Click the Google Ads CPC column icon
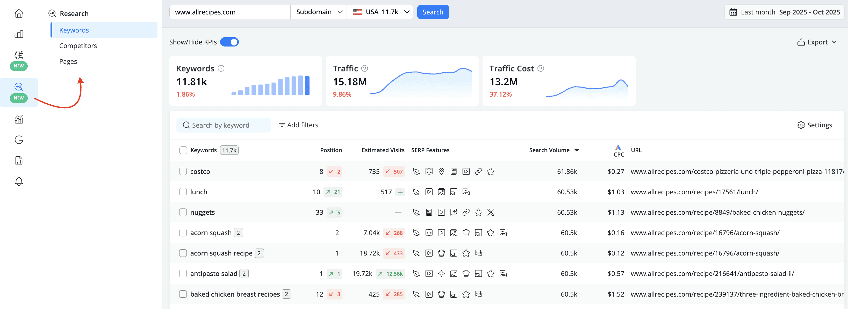Image resolution: width=848 pixels, height=309 pixels. pos(618,148)
